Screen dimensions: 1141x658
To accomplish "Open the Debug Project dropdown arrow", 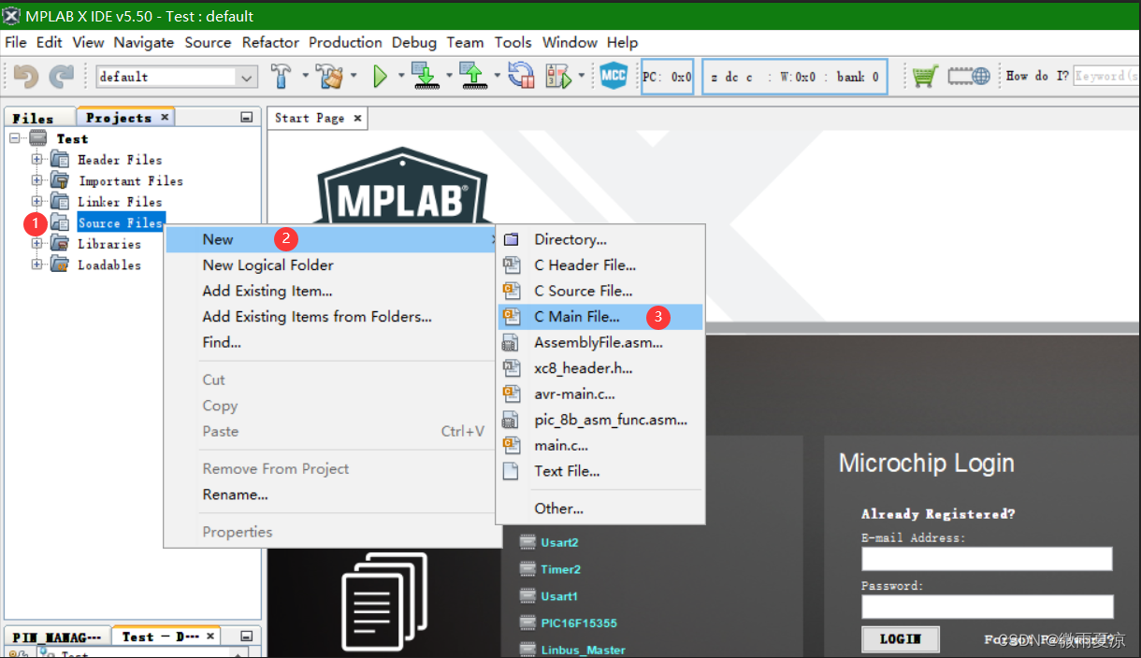I will (x=582, y=77).
